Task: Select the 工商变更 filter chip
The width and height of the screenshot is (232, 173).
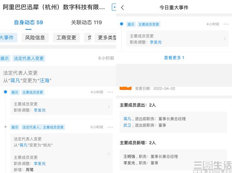Action: pos(66,37)
